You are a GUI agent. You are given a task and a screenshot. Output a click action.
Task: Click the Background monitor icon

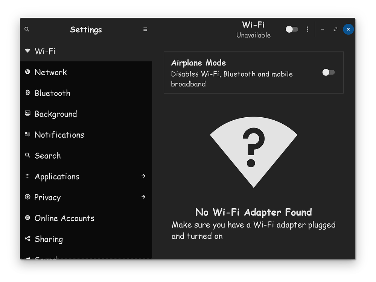[x=27, y=113]
